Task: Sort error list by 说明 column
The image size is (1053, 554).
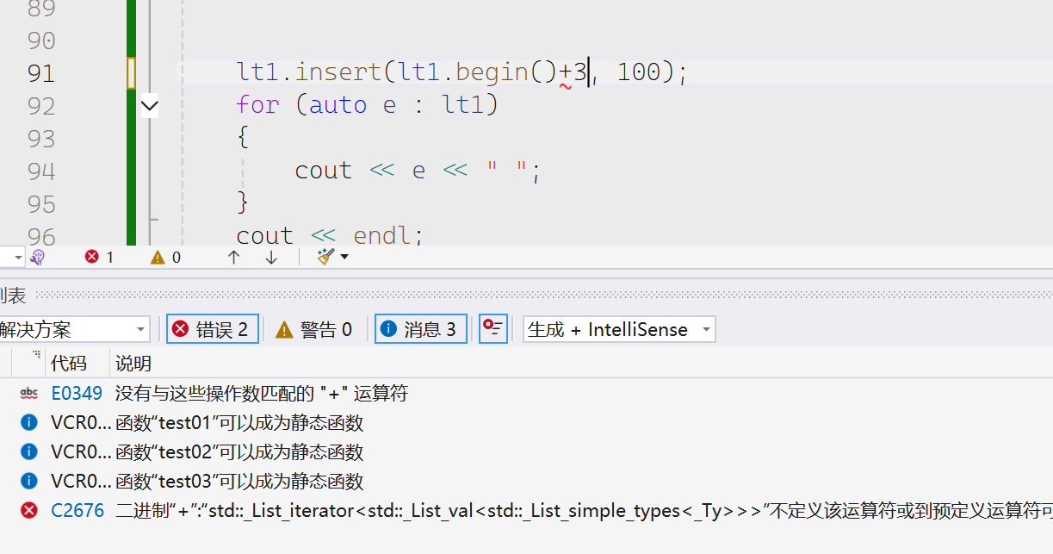Action: [x=133, y=364]
